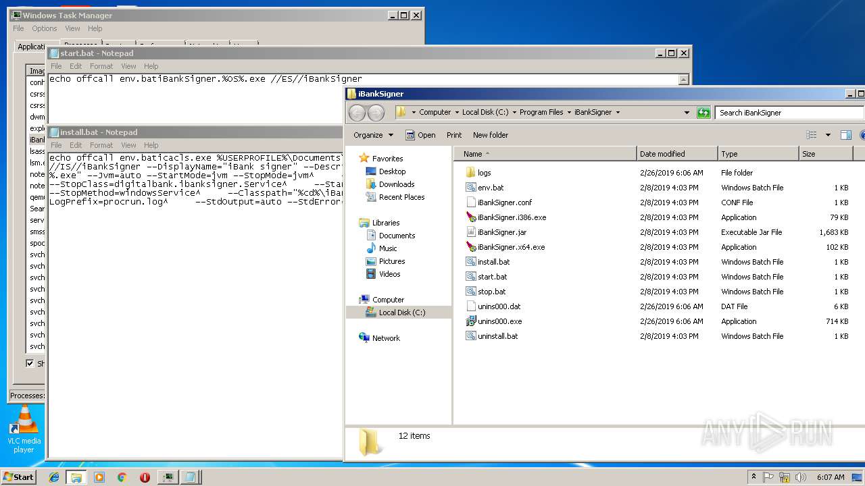Open the dropdown arrow after iBankSigner breadcrumb

coord(617,113)
